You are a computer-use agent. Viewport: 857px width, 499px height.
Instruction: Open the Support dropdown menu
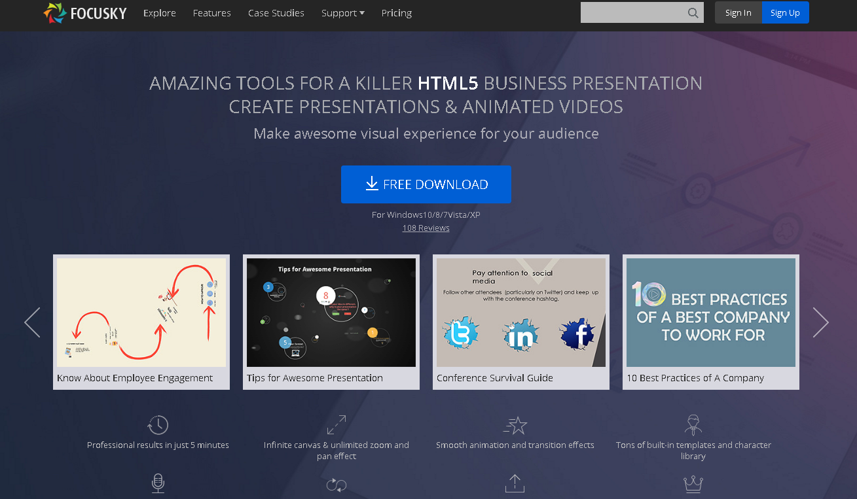(342, 12)
